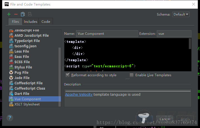The height and width of the screenshot is (128, 200).
Task: Click the XSLT Stylesheet icon
Action: point(11,104)
